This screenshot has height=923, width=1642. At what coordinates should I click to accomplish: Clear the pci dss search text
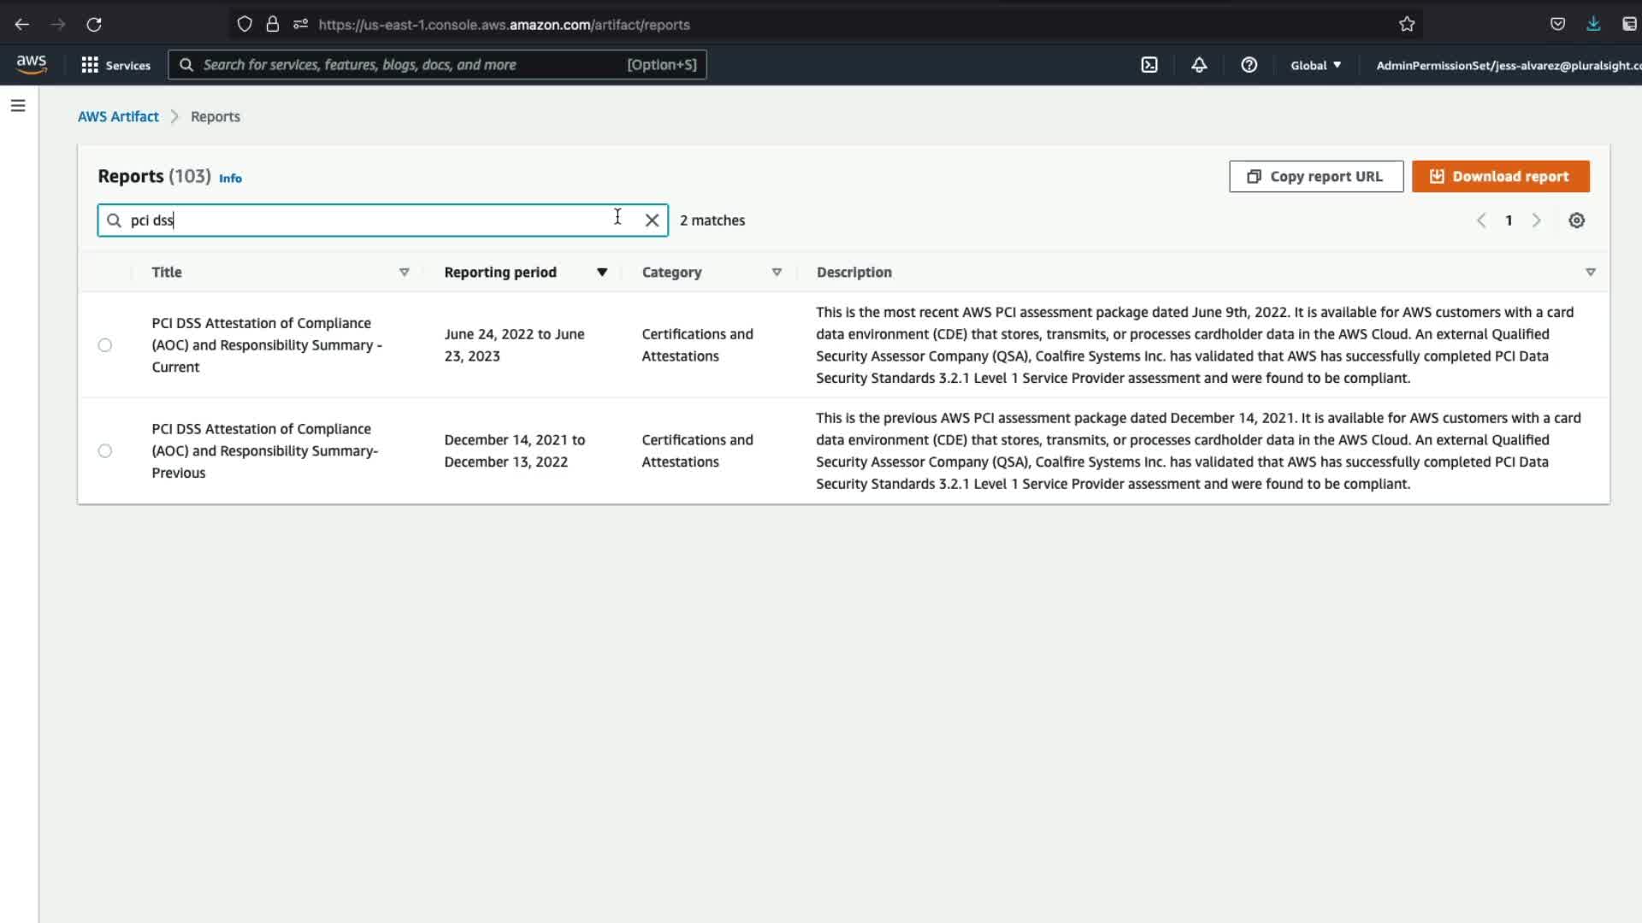(652, 220)
